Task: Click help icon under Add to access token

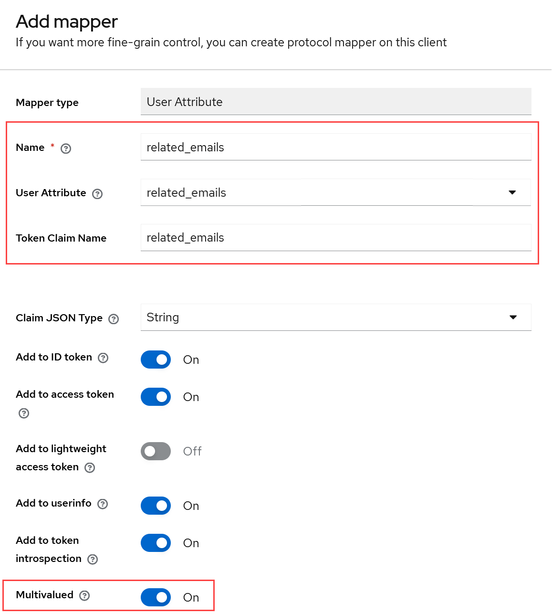Action: tap(24, 413)
